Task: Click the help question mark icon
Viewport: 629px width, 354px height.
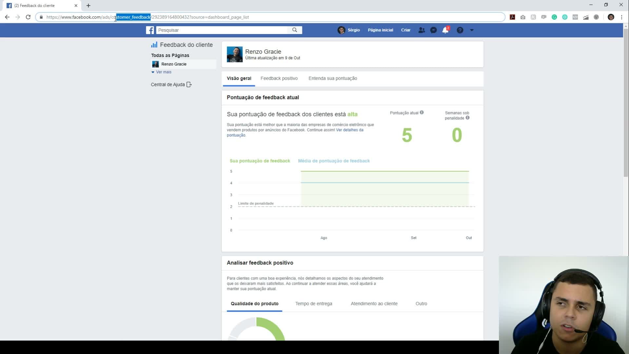Action: [460, 30]
